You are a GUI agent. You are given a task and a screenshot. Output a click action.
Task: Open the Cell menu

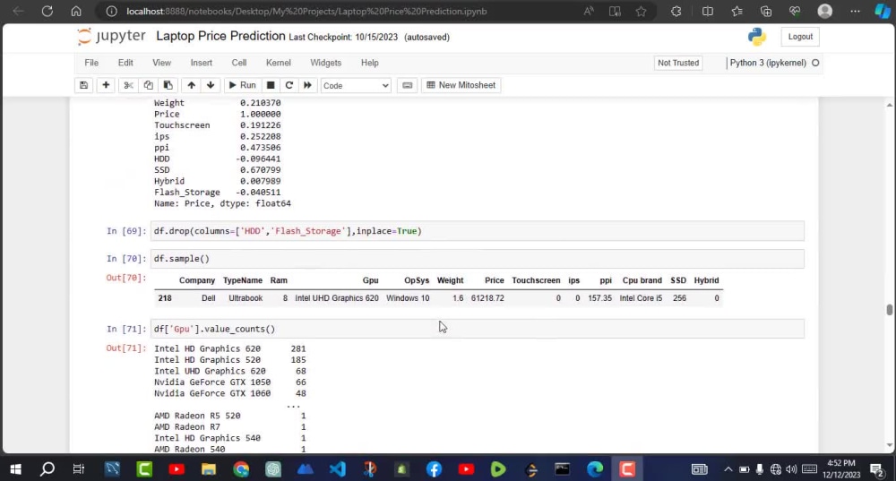point(239,63)
